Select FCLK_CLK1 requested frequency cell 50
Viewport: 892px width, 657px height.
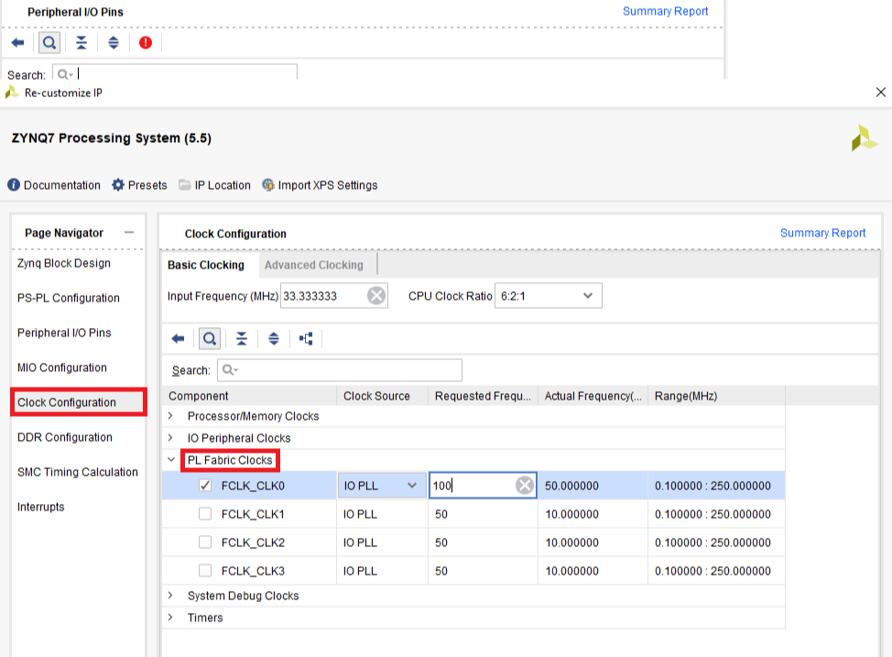483,514
